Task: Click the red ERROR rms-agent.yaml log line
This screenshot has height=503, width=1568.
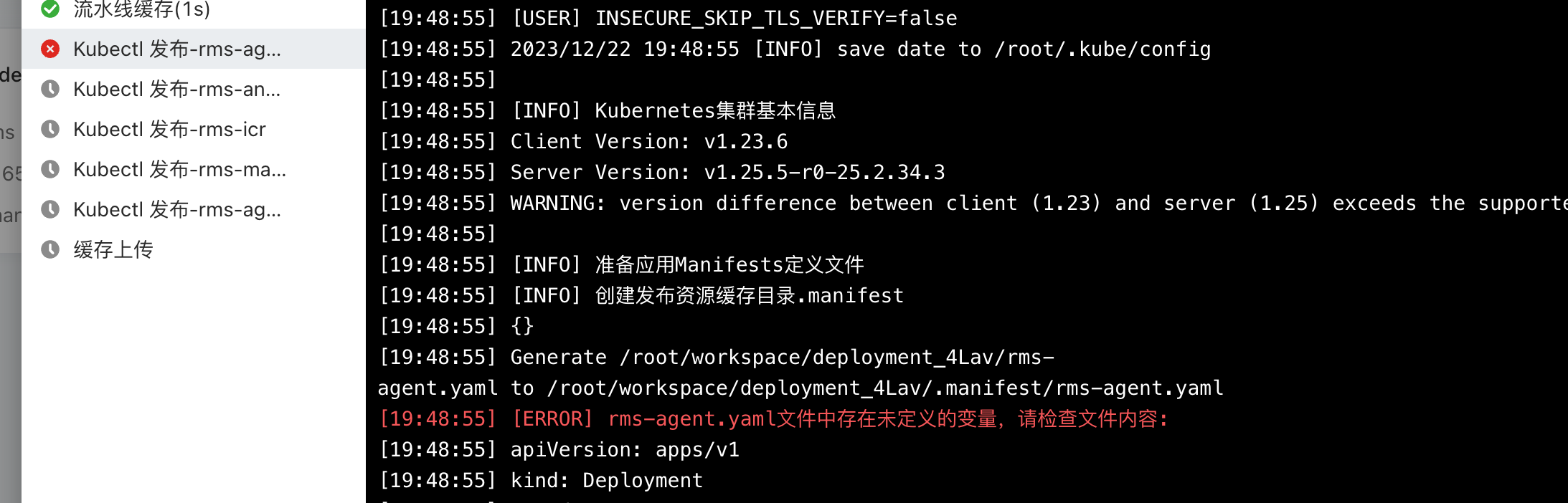Action: tap(774, 418)
